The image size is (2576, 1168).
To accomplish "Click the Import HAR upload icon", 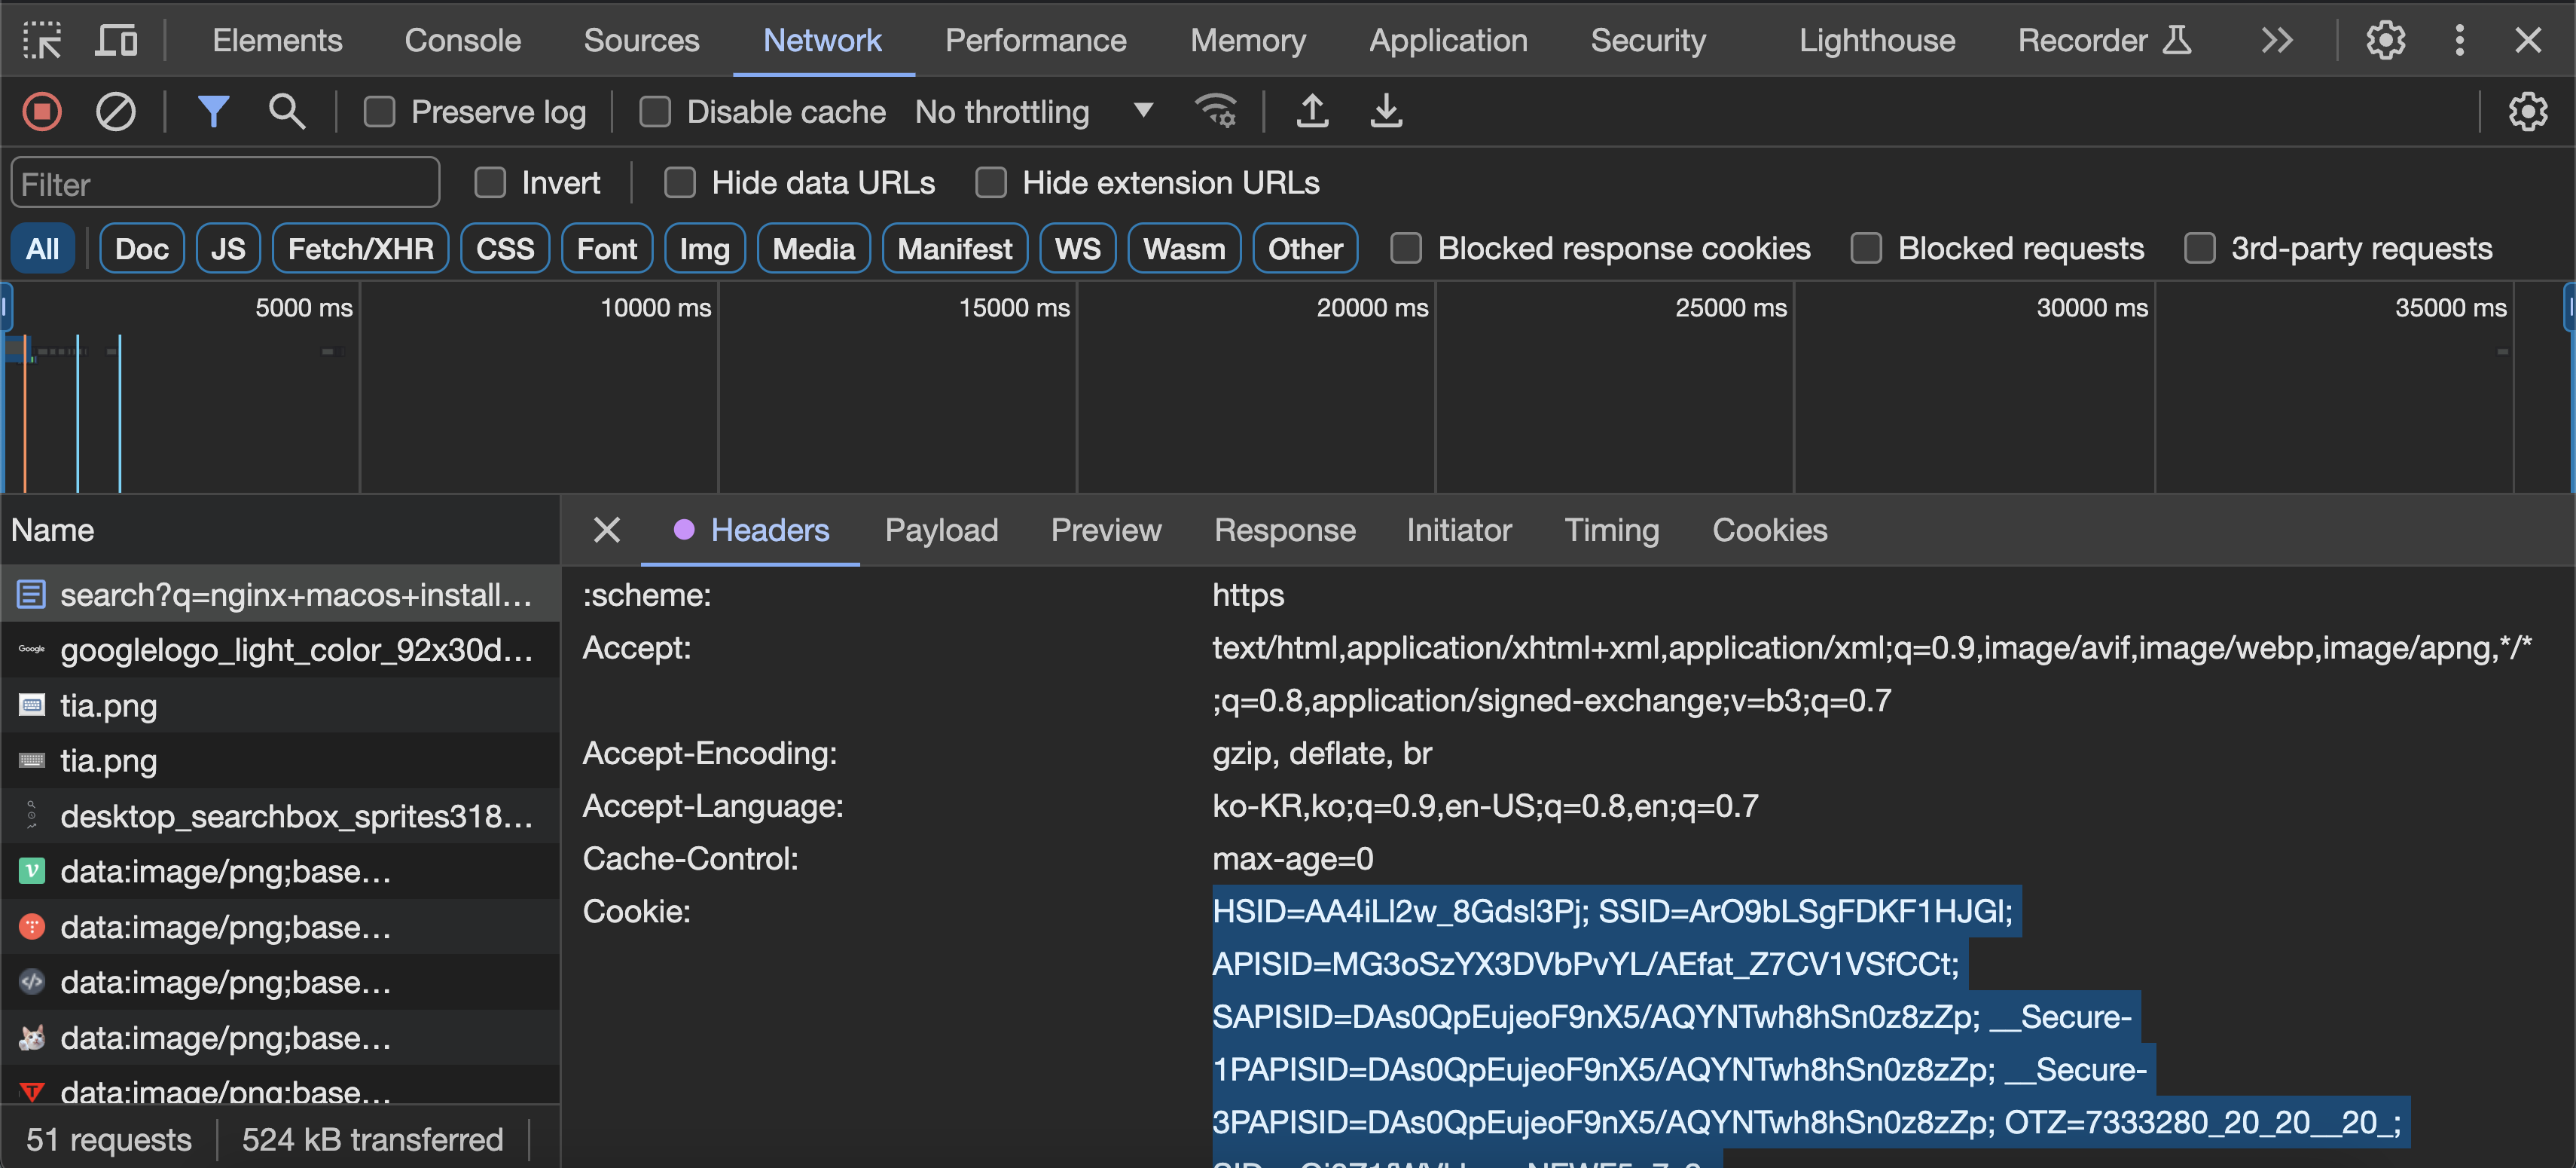I will pos(1312,111).
